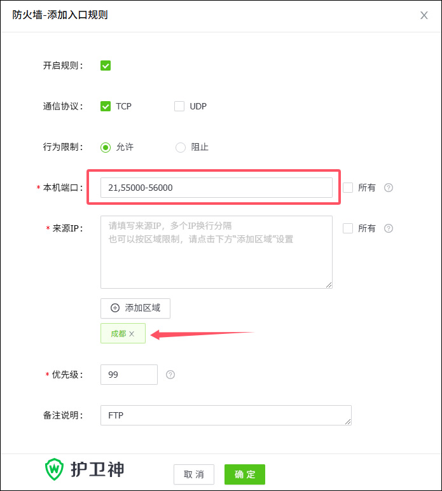Toggle the TCP protocol checkbox

pos(106,106)
